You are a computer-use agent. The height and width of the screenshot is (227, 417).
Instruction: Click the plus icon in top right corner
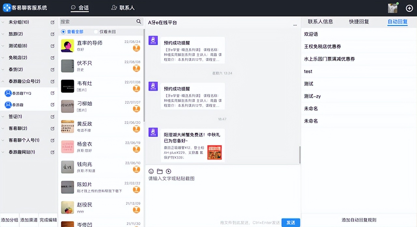(x=409, y=8)
